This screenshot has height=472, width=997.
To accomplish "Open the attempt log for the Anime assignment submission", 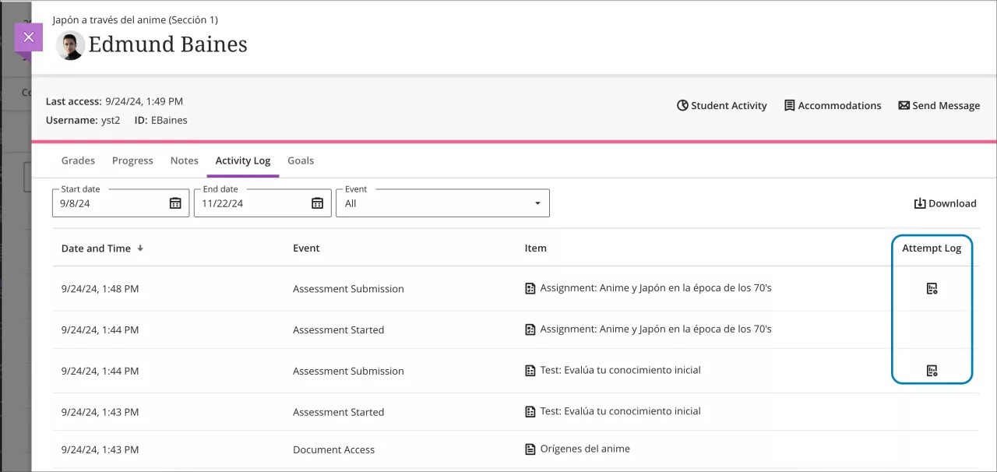I will pos(932,288).
